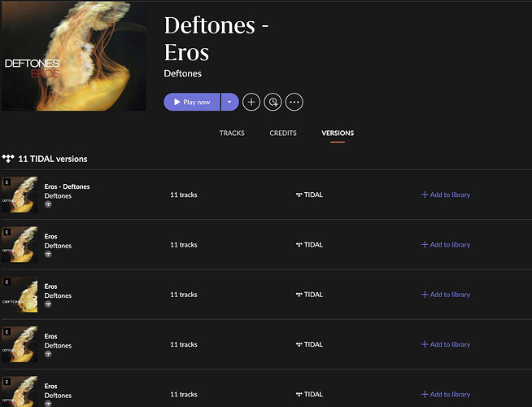Open third Eros version thumbnail

tap(20, 295)
